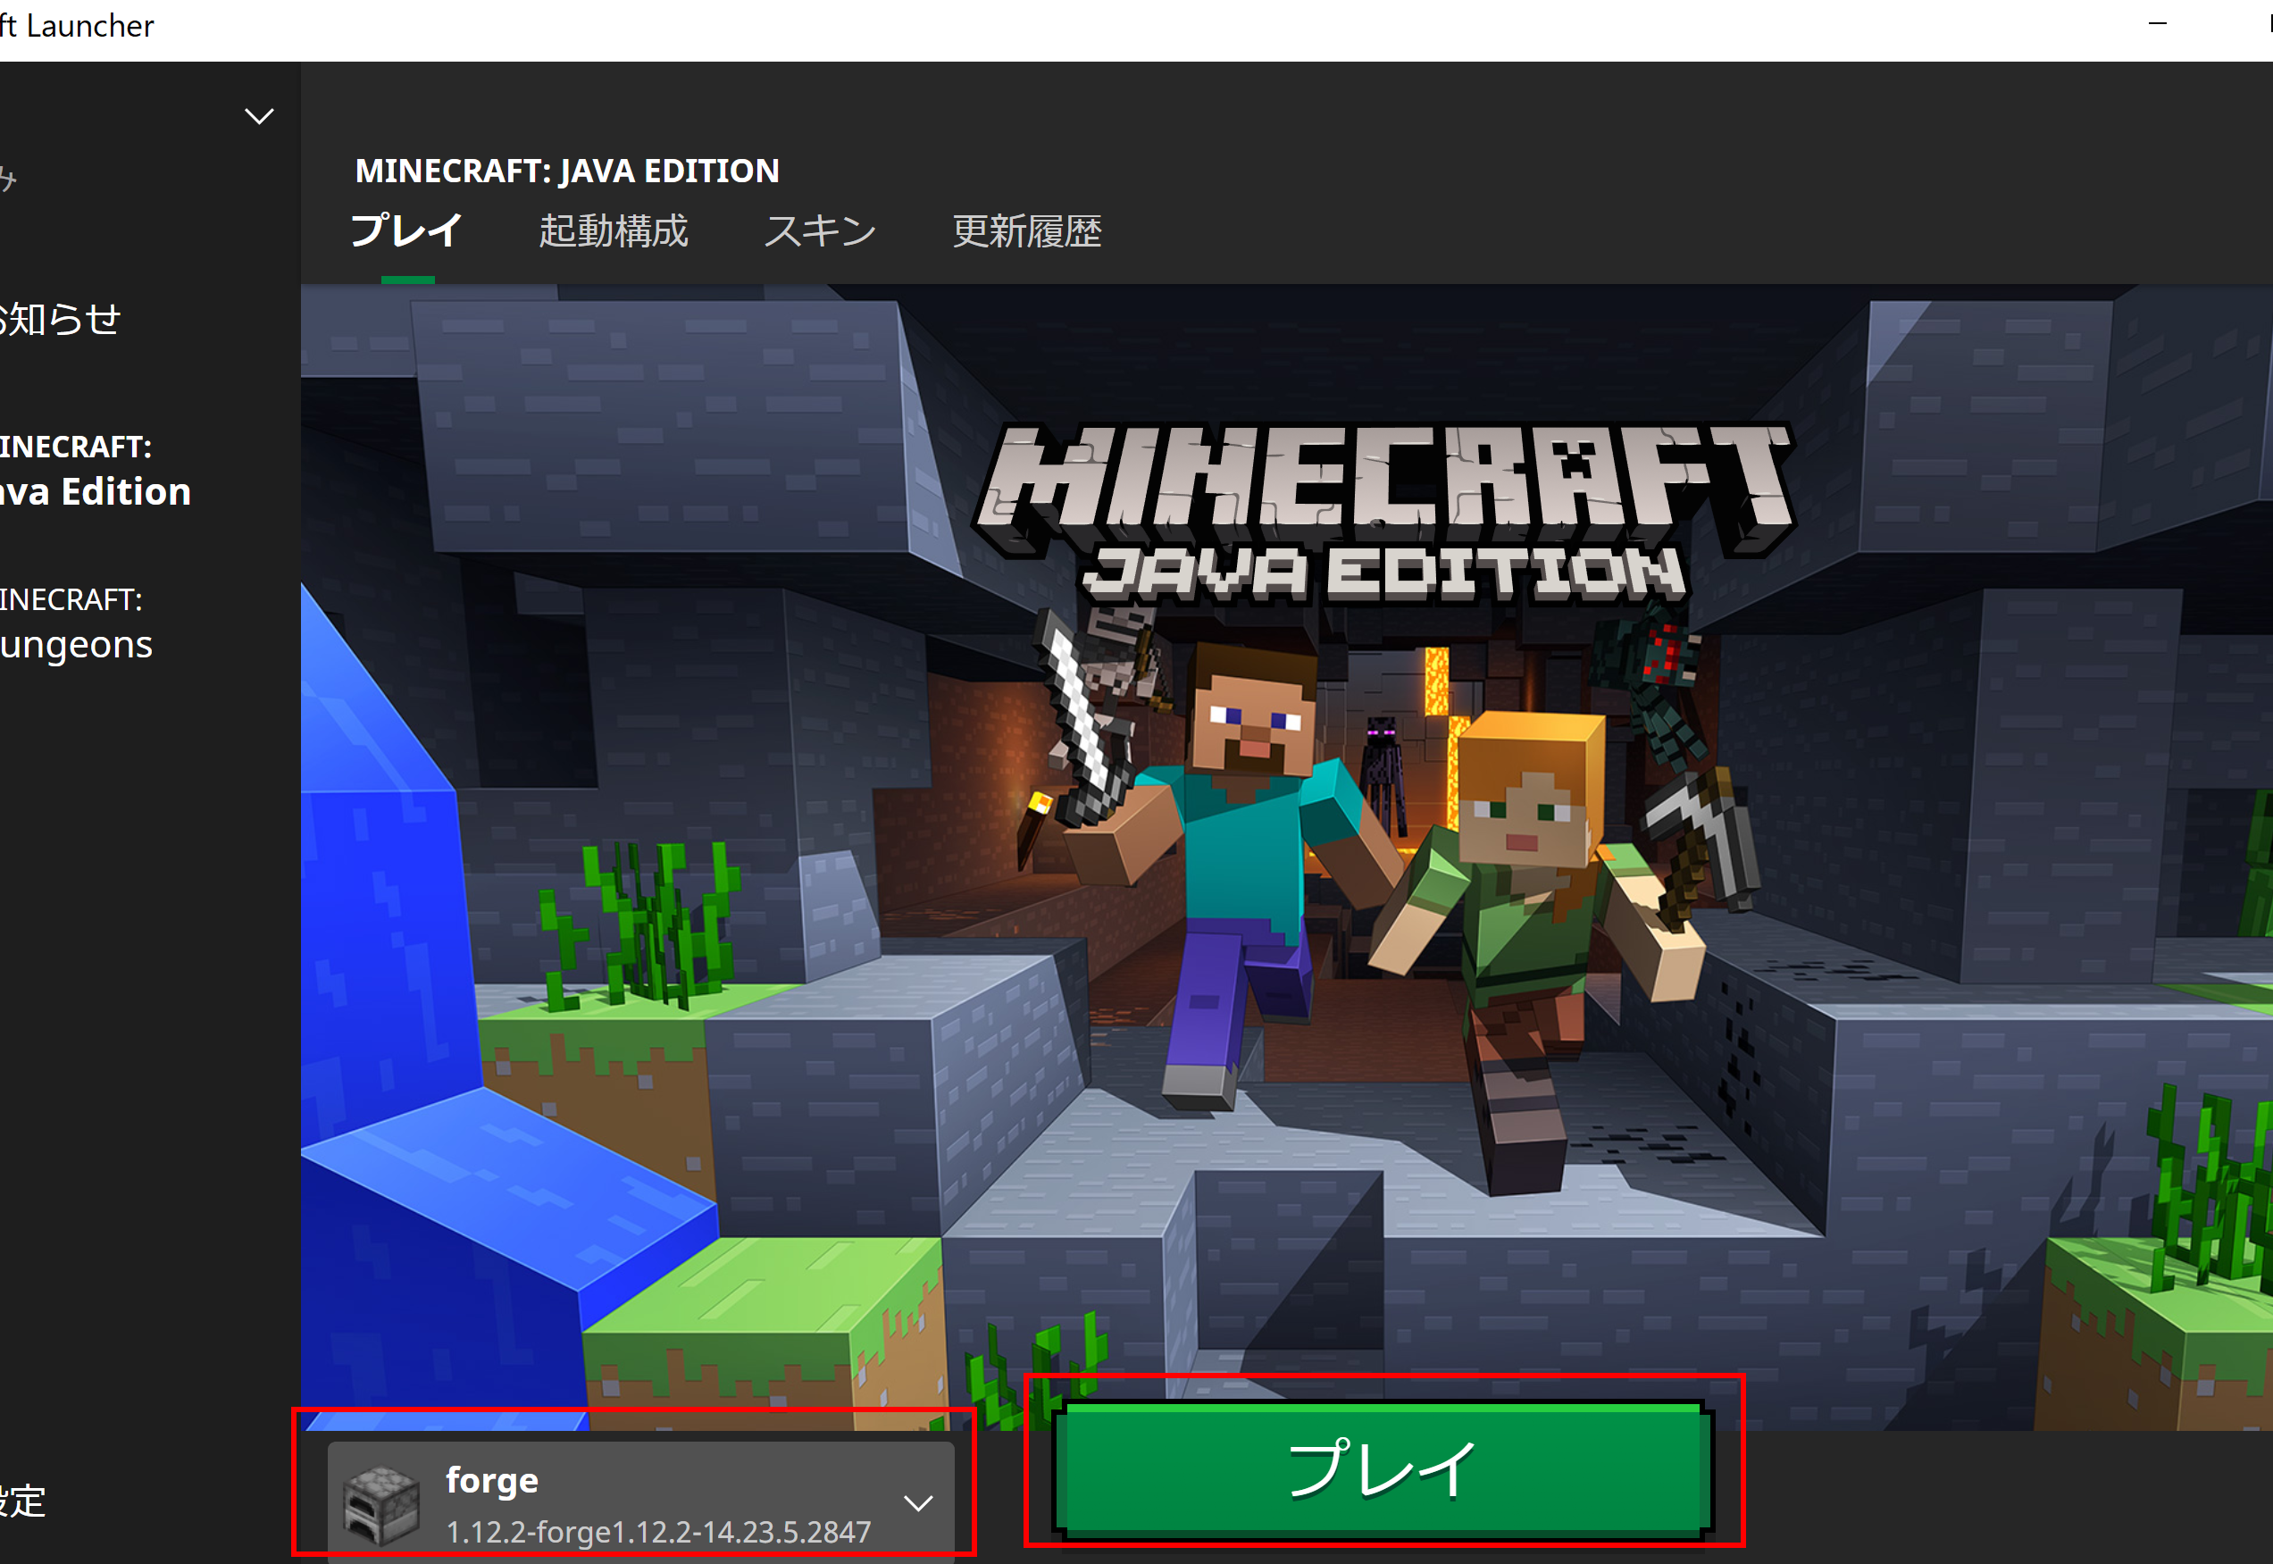Click the forge furnace icon
The height and width of the screenshot is (1564, 2273).
point(382,1505)
